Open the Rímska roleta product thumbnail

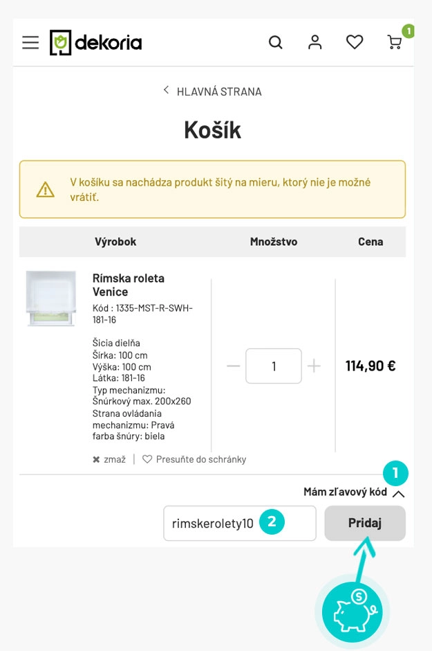51,298
